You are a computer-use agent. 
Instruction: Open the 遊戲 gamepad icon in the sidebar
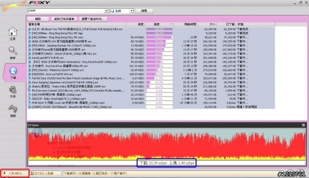coord(13,109)
